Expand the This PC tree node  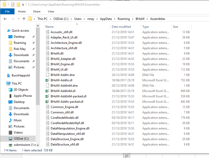pos(5,83)
